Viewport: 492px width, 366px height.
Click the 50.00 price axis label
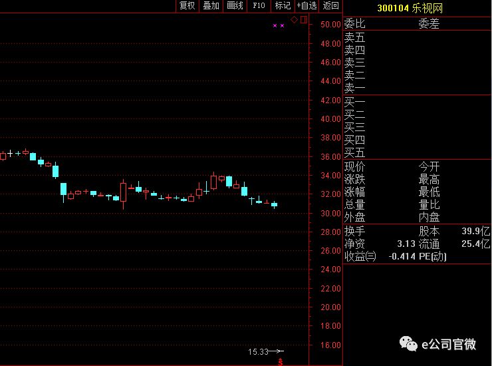[330, 25]
